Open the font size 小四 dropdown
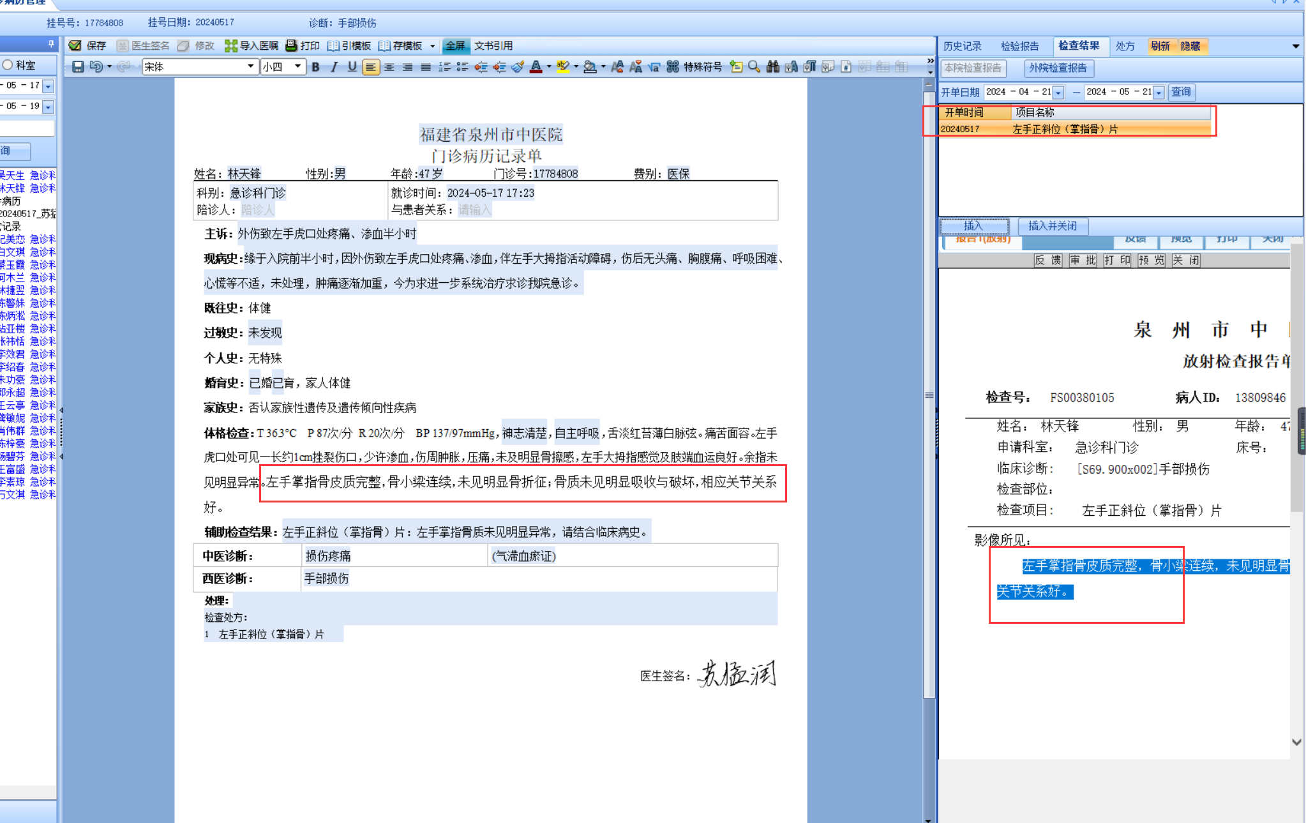This screenshot has height=823, width=1306. pyautogui.click(x=297, y=66)
